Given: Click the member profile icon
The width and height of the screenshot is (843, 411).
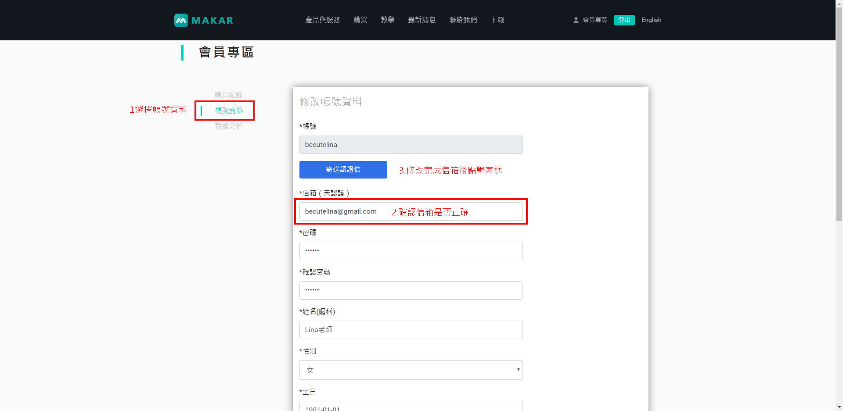Looking at the screenshot, I should pyautogui.click(x=576, y=20).
